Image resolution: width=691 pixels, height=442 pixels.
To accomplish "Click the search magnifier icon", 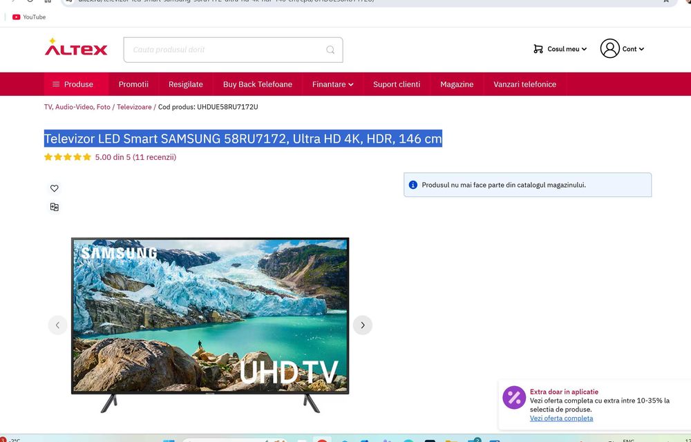I will point(330,50).
